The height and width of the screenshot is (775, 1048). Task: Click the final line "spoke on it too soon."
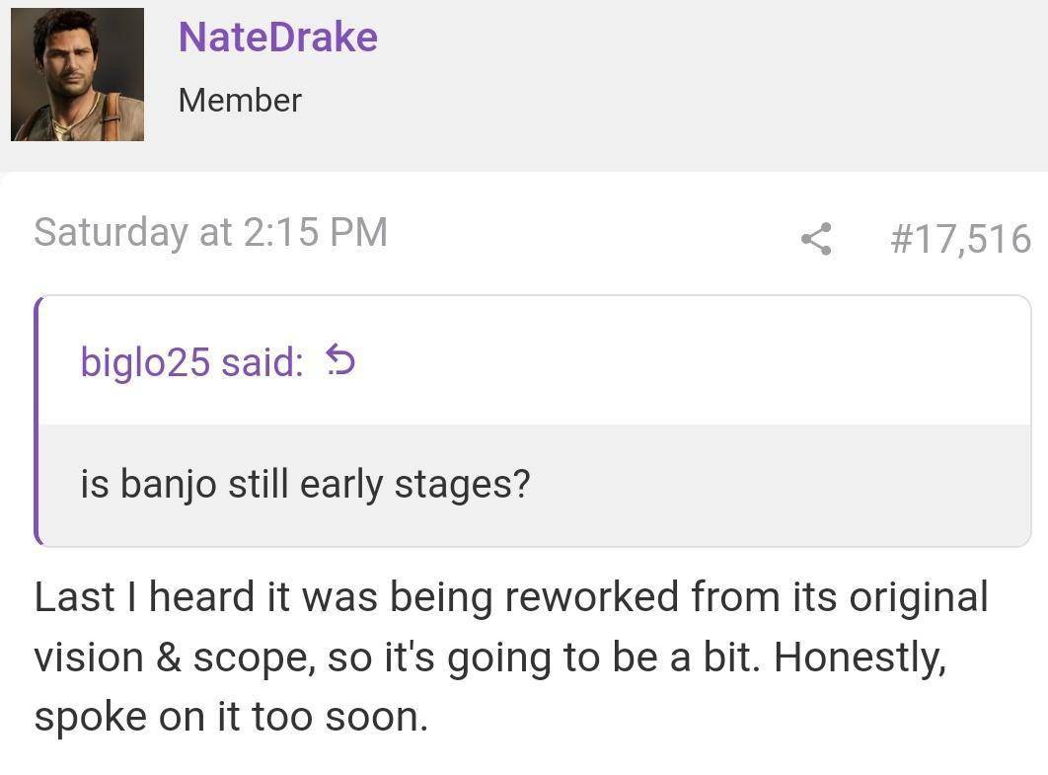[231, 717]
